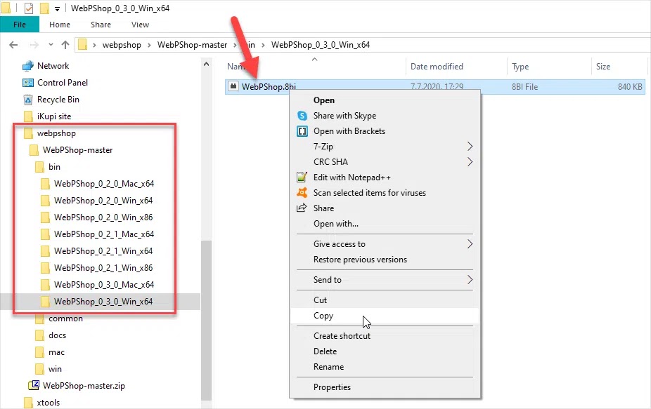Click the Up one level arrow
This screenshot has width=651, height=409.
65,45
